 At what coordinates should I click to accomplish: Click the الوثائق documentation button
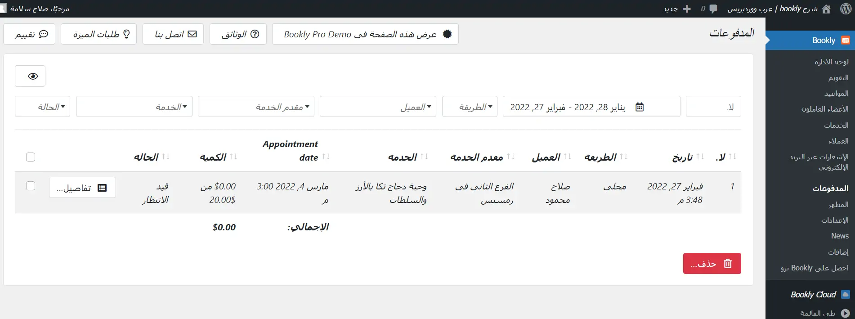tap(238, 34)
